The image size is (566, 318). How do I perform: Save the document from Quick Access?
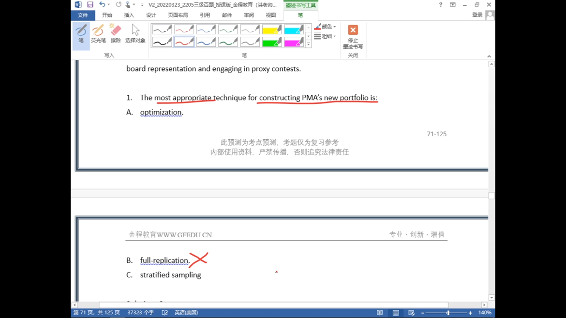(x=90, y=5)
